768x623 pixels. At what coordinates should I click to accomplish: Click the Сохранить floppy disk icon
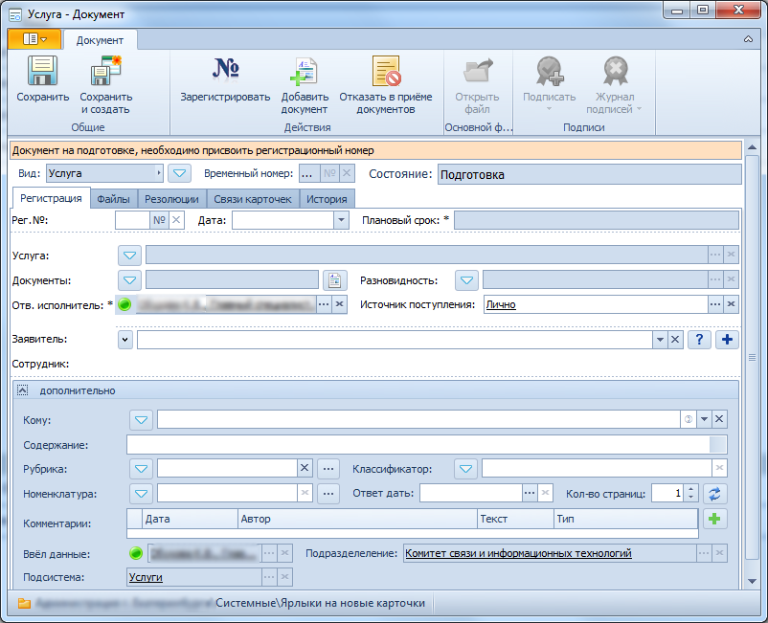point(42,71)
